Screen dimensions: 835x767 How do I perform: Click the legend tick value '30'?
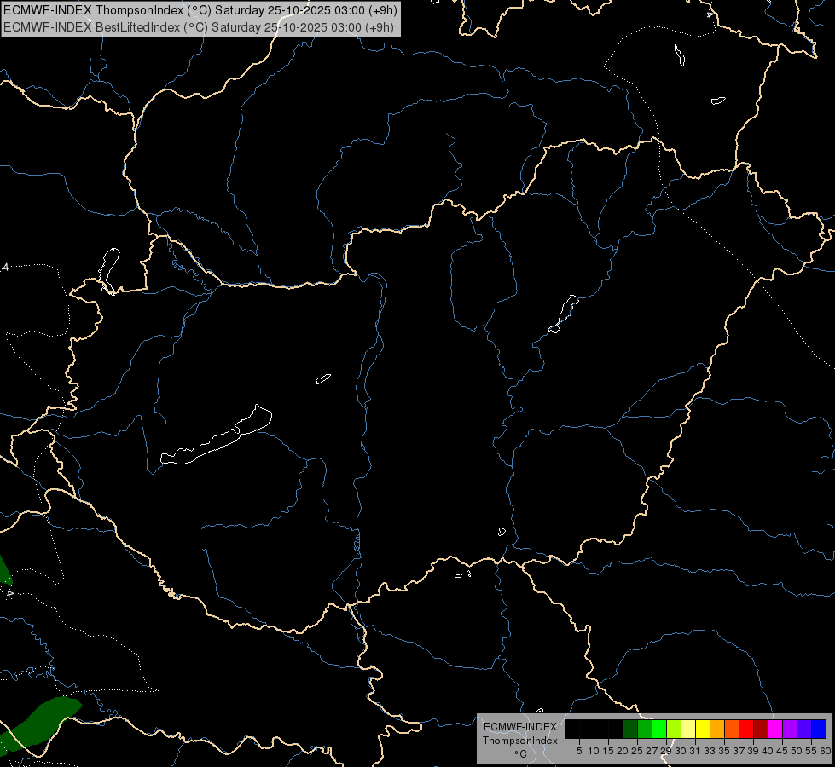click(681, 751)
